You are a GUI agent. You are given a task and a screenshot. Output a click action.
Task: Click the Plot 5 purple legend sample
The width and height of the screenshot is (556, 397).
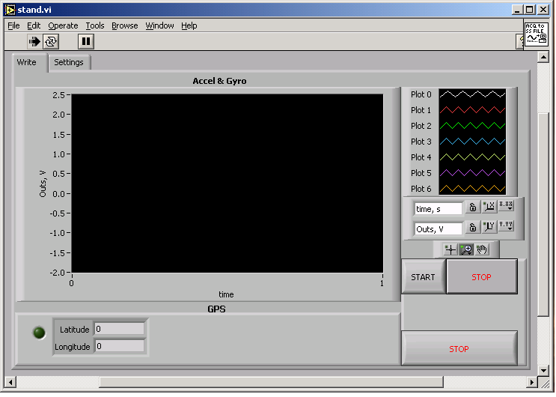pyautogui.click(x=472, y=173)
